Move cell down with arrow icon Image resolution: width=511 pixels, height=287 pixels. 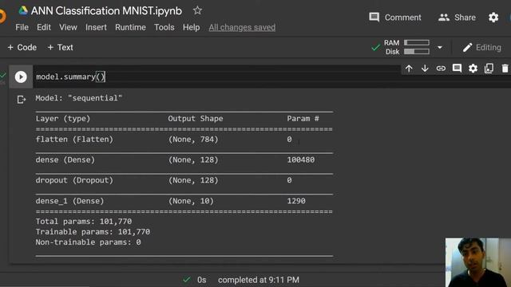point(425,69)
